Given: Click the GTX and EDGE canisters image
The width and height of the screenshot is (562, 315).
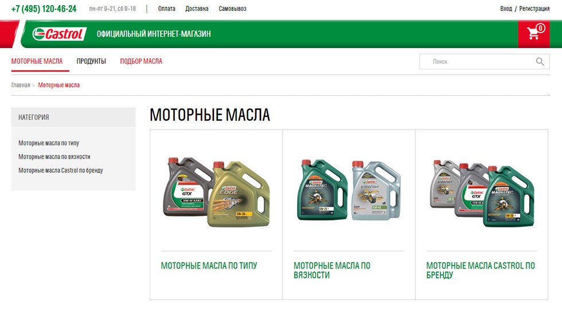Looking at the screenshot, I should pyautogui.click(x=216, y=192).
